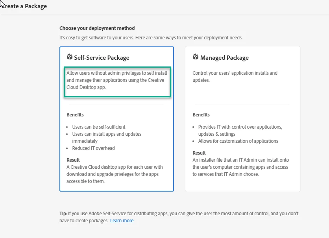Click the Choose your deployment method heading
The image size is (329, 238).
97,28
